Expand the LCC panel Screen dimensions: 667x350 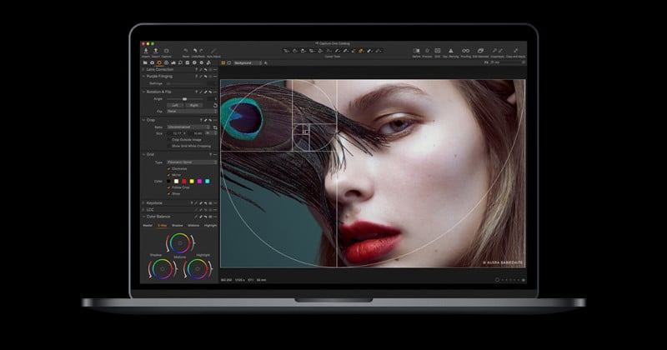coord(143,210)
